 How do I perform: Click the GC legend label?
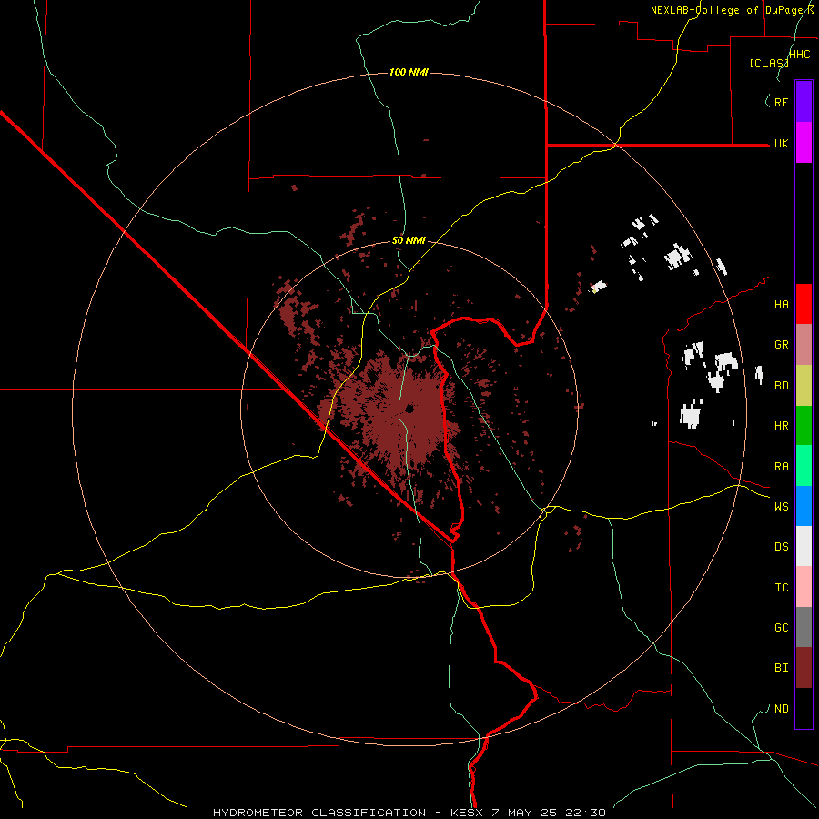tap(781, 627)
